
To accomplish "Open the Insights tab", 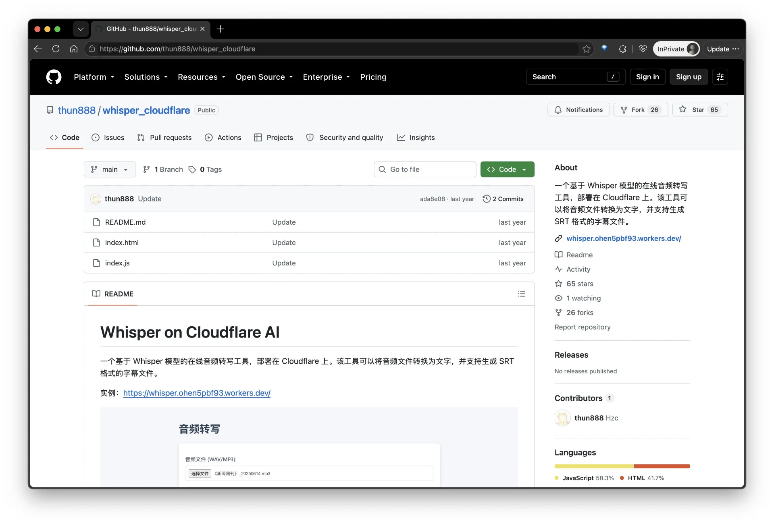I will pyautogui.click(x=416, y=137).
